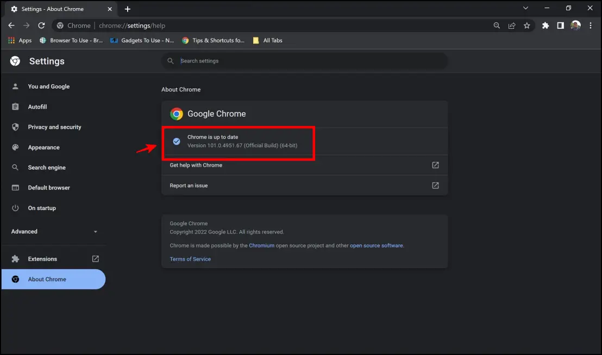Go to Privacy and security
Screen dimensions: 602x355
(x=54, y=127)
